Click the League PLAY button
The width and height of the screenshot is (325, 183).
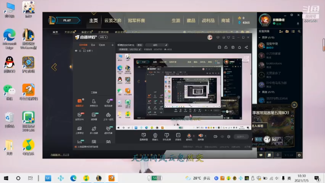(67, 20)
